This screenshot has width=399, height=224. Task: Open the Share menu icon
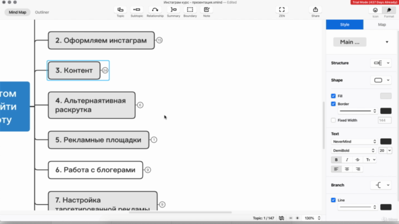click(315, 10)
